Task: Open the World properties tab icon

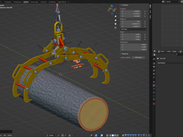Action: (x=154, y=77)
